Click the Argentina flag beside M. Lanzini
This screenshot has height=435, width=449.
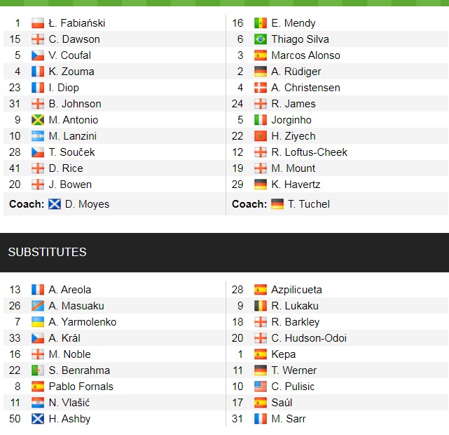click(x=38, y=136)
